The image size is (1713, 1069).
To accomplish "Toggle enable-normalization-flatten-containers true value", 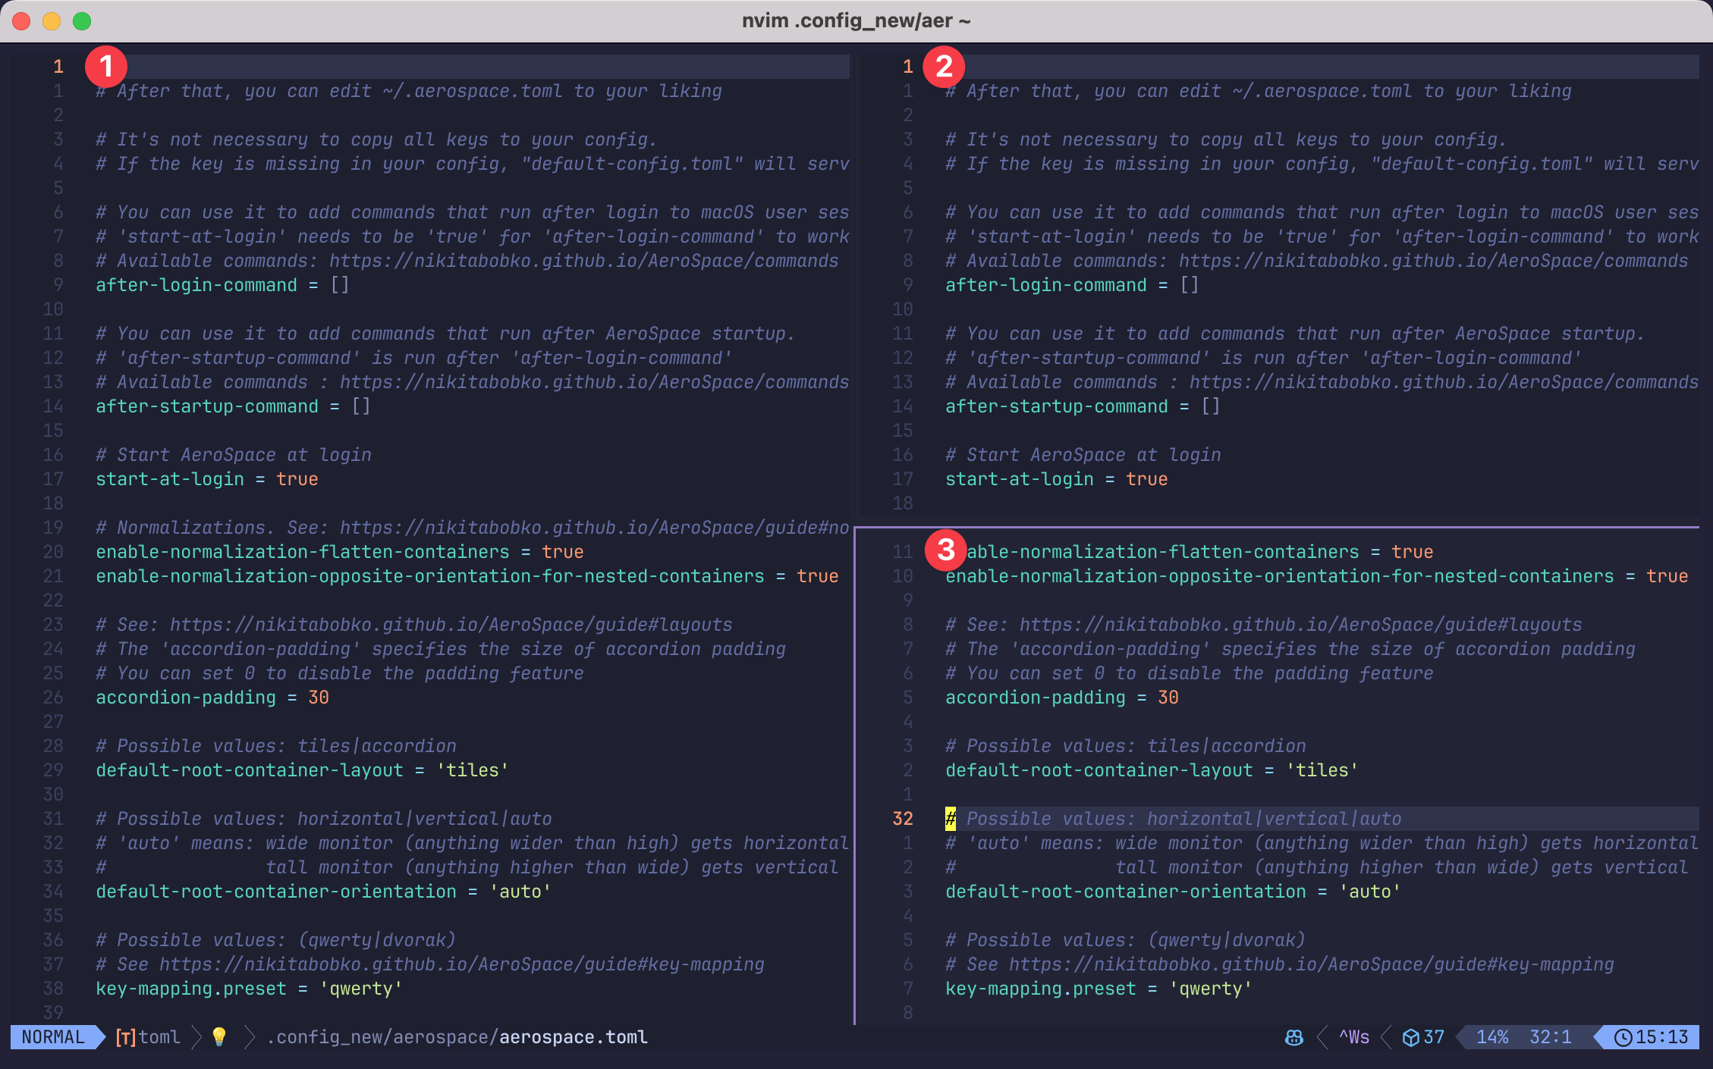I will [x=563, y=551].
